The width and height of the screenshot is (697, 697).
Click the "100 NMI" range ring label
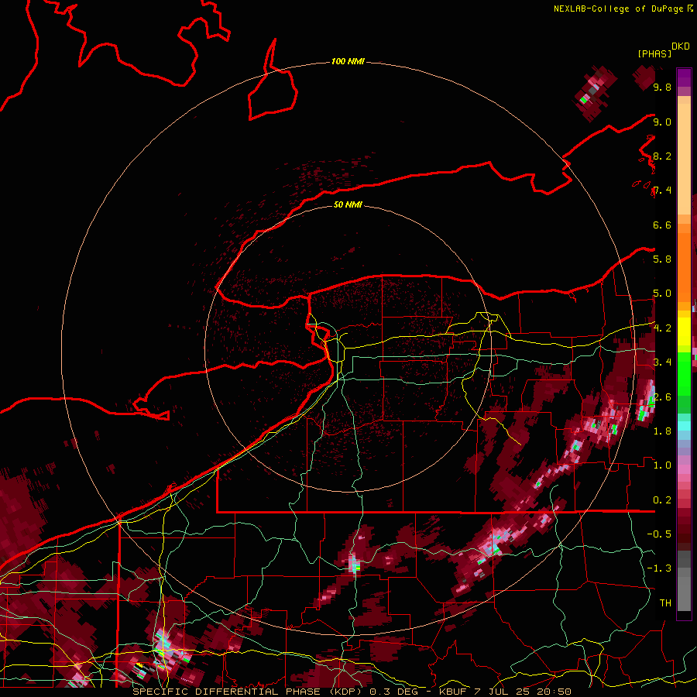348,61
